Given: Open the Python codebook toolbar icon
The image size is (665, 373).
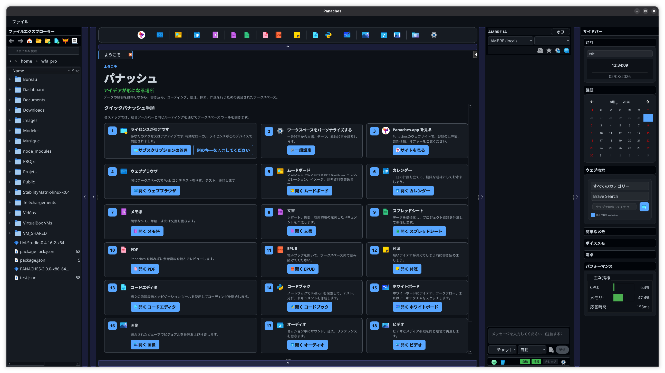Looking at the screenshot, I should click(328, 35).
